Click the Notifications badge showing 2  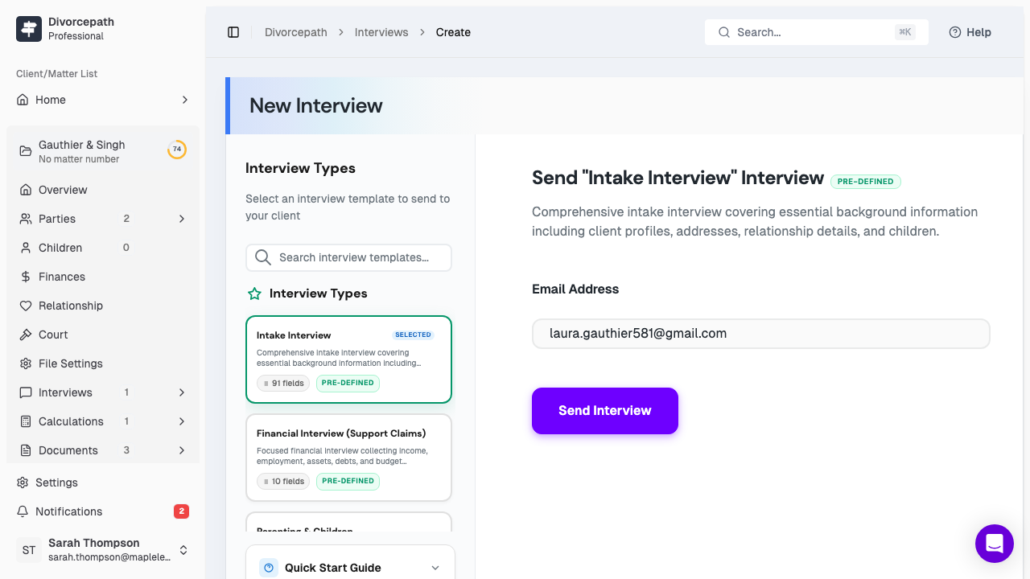click(182, 511)
